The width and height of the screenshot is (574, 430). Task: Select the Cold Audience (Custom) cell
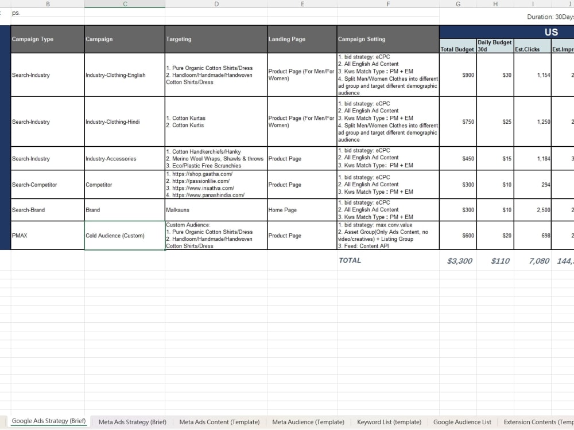tap(125, 236)
